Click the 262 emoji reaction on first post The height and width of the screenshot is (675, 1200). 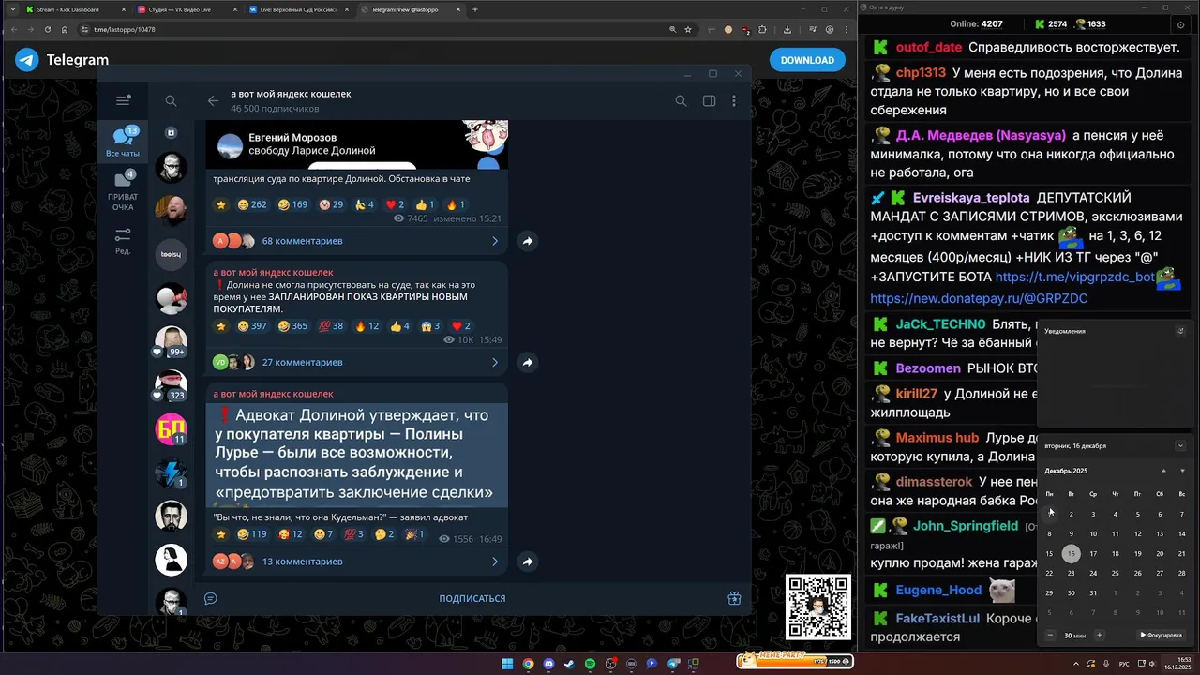(252, 204)
